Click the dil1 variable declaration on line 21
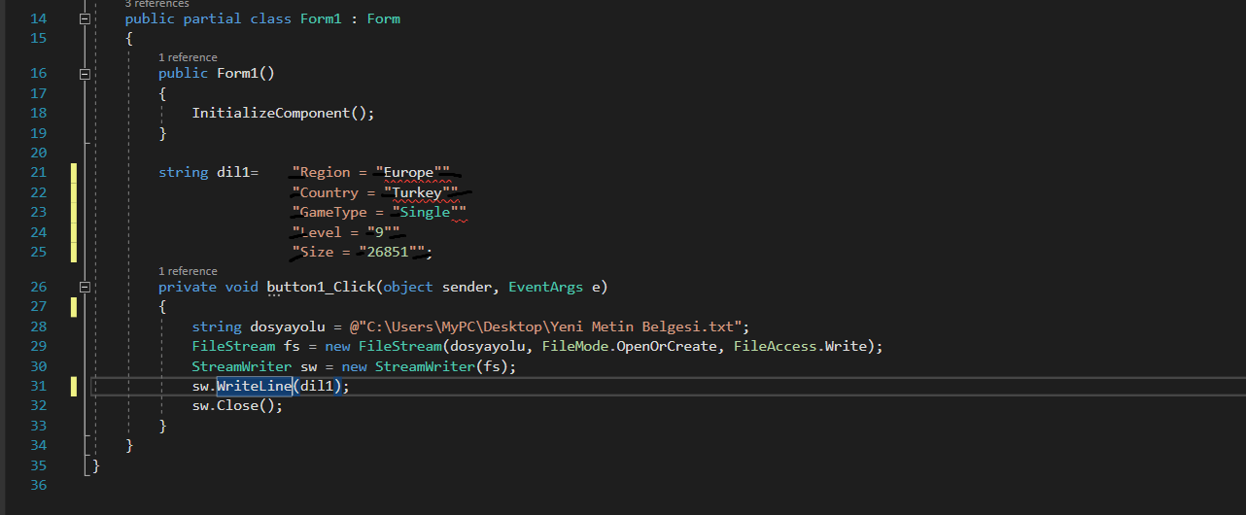 (233, 172)
